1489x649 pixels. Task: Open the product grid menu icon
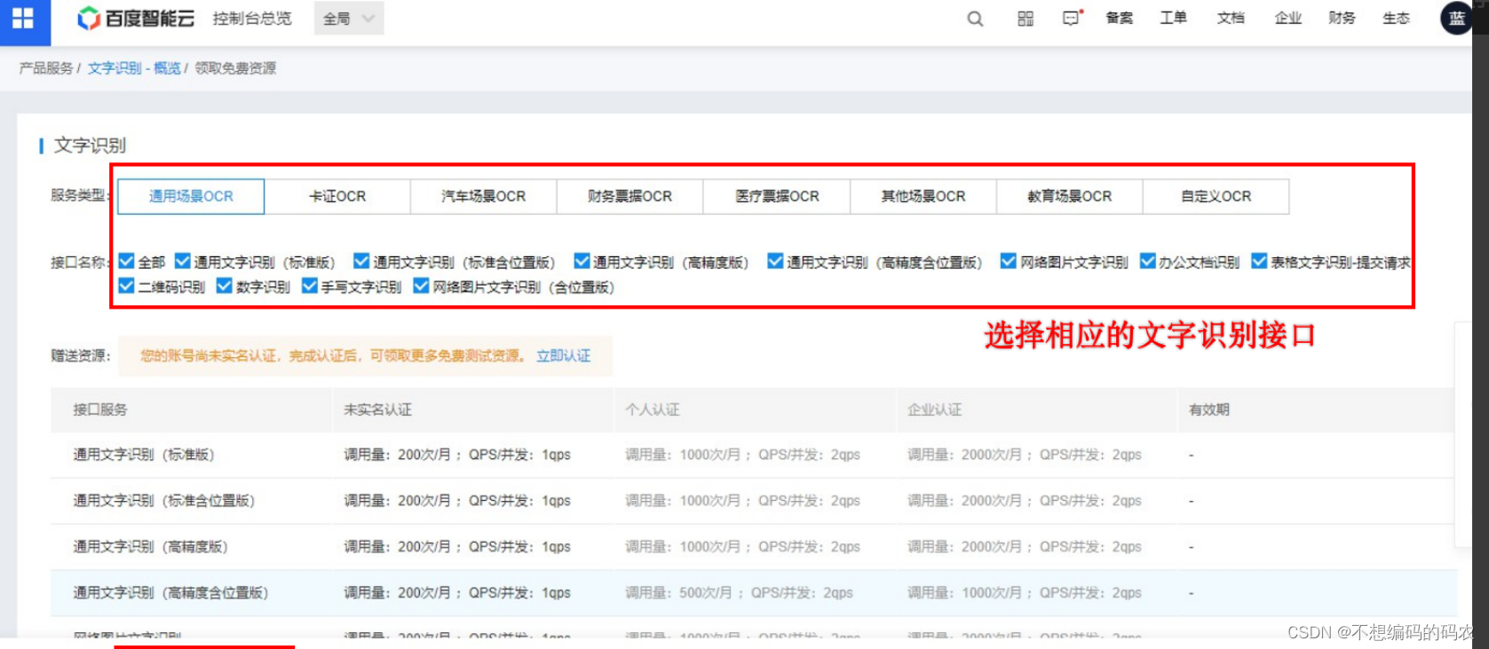pos(24,19)
